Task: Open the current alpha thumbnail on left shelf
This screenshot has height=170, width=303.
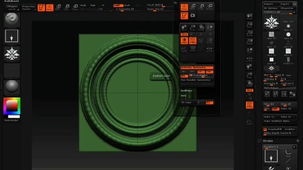Action: (12, 53)
